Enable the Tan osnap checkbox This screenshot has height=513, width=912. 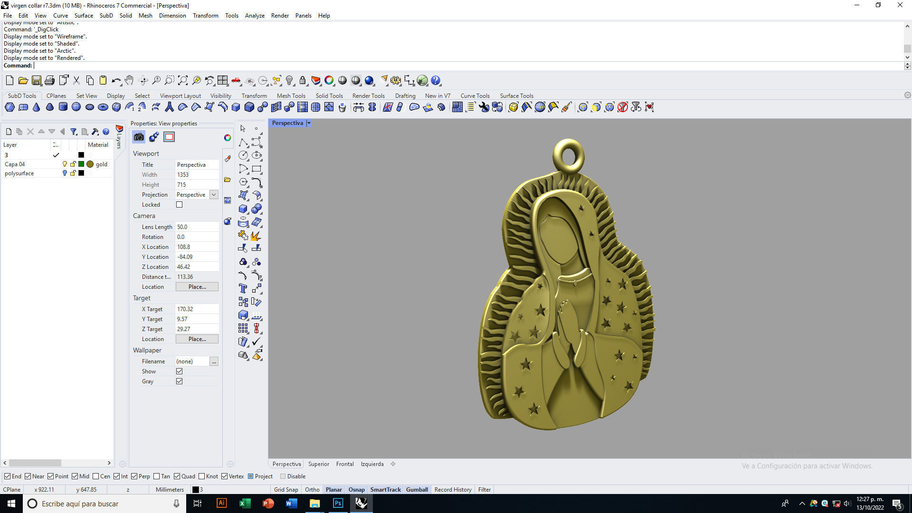click(157, 476)
